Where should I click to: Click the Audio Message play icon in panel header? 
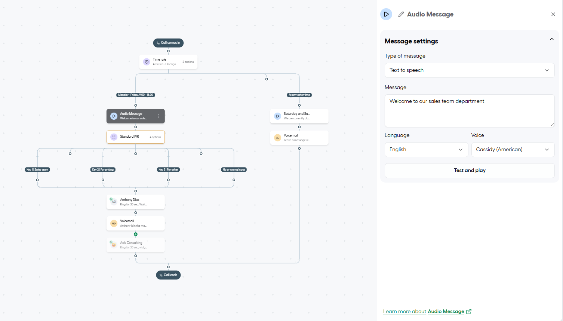pos(386,14)
